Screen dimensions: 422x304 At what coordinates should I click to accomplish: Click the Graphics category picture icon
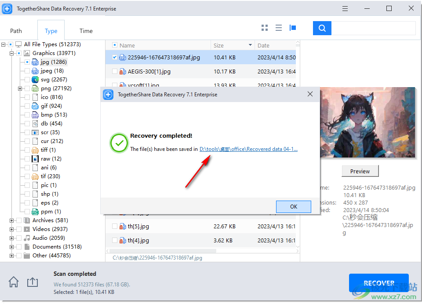[x=27, y=53]
